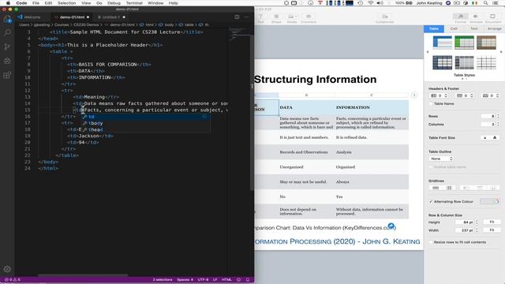
Task: Click the row Height stepper
Action: [x=477, y=222]
